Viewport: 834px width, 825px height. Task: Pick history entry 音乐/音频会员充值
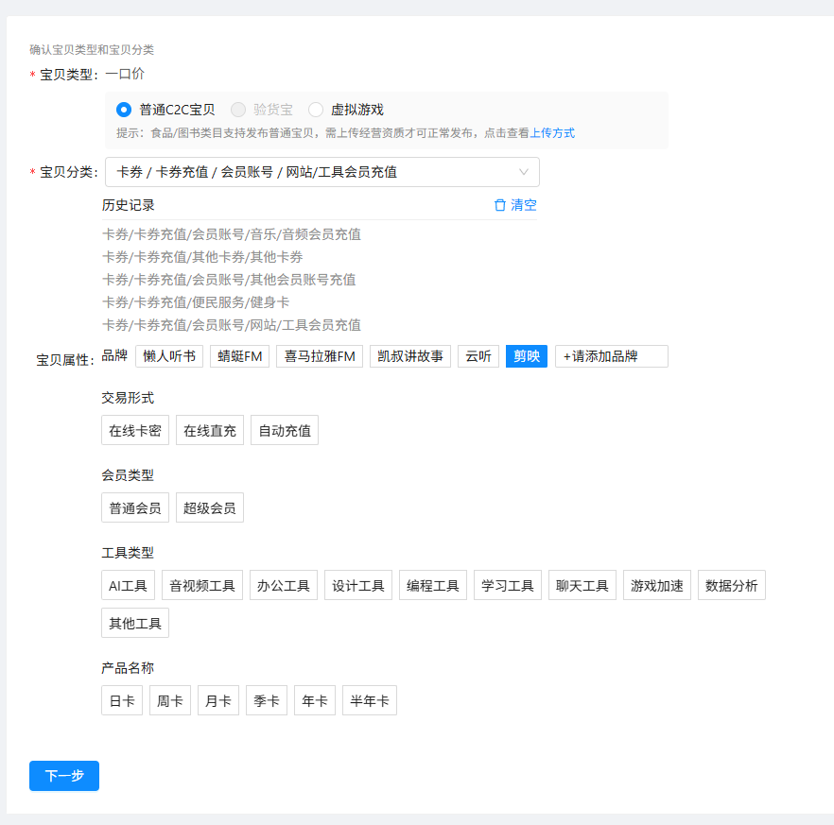tap(232, 234)
